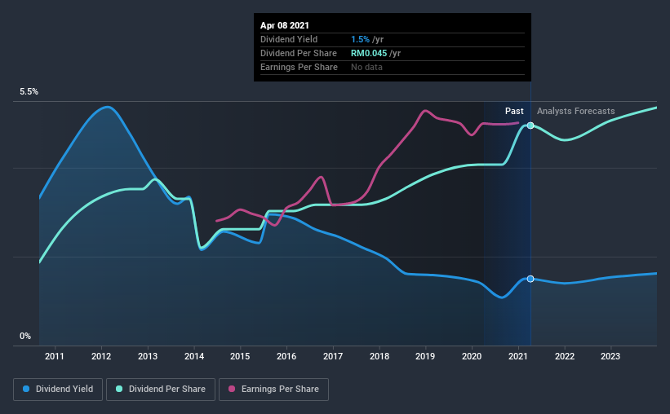Click the pink Earnings Per Share legend dot
Image resolution: width=670 pixels, height=414 pixels.
[232, 389]
